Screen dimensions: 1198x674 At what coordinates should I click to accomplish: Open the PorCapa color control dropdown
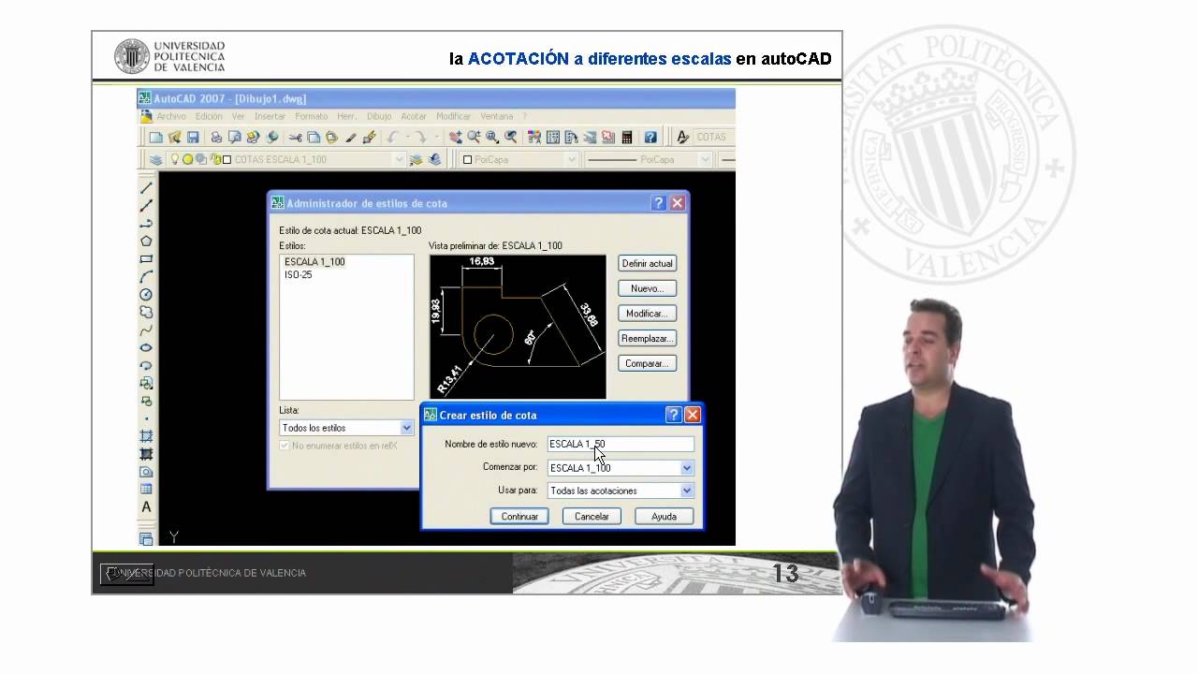(x=572, y=159)
